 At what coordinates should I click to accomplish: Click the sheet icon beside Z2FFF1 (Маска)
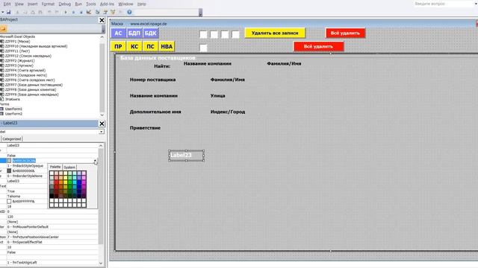point(2,42)
